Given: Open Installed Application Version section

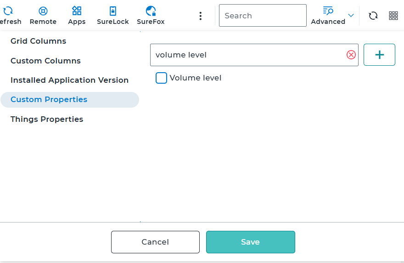Looking at the screenshot, I should pos(69,80).
